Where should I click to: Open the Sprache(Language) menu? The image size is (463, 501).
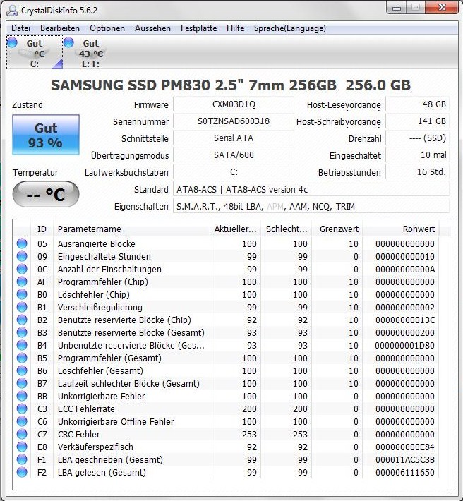point(290,28)
